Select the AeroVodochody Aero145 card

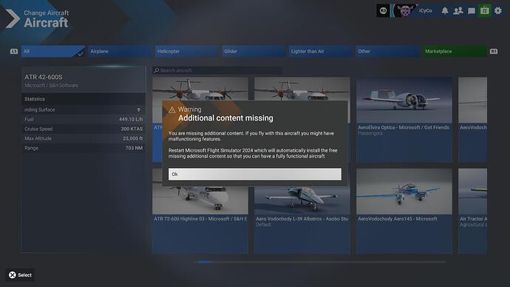coord(404,211)
